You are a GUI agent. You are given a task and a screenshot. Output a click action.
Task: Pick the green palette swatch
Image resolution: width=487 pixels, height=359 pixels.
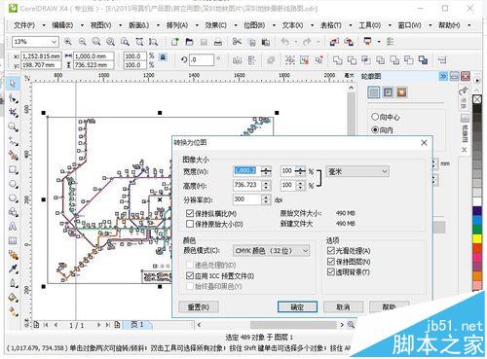pyautogui.click(x=477, y=230)
